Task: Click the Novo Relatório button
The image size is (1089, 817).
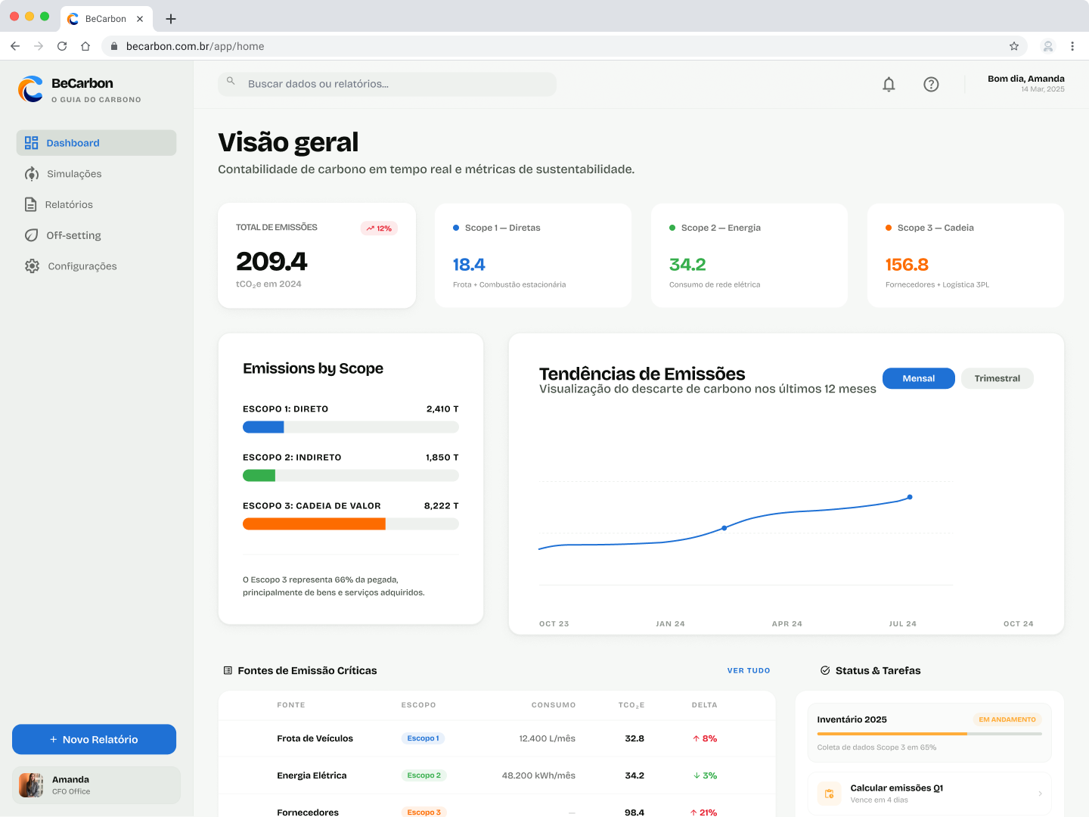Action: point(94,739)
